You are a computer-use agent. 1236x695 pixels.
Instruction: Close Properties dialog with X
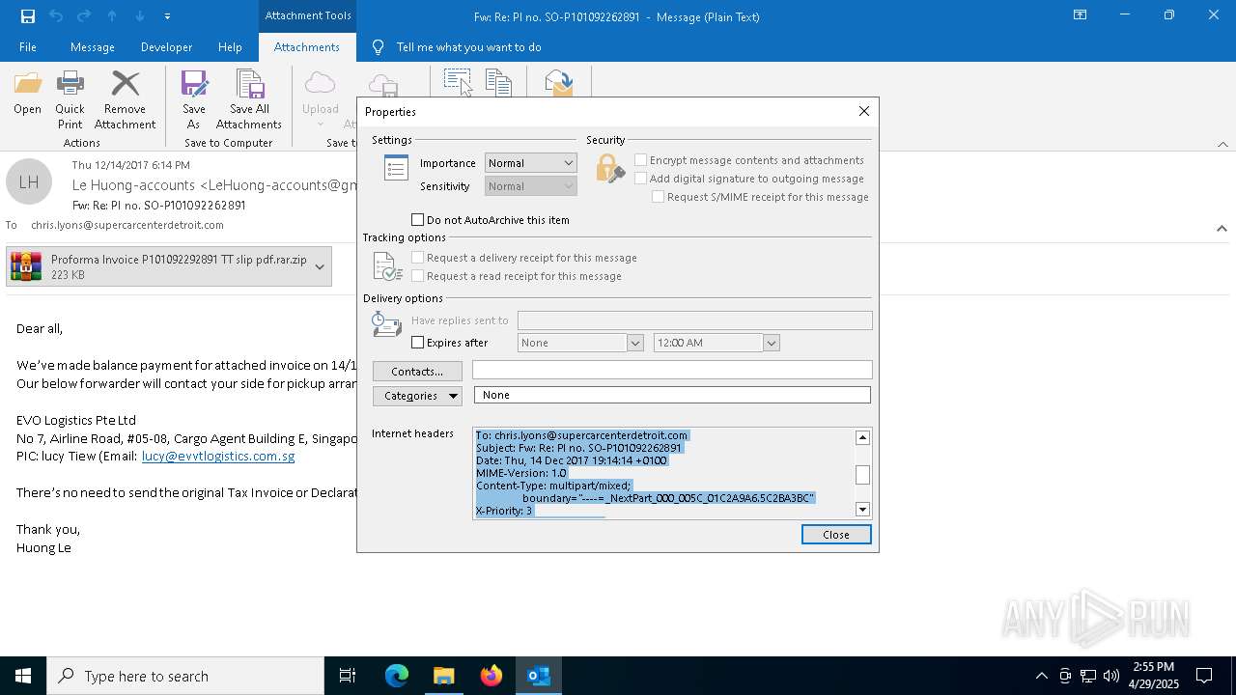point(864,111)
